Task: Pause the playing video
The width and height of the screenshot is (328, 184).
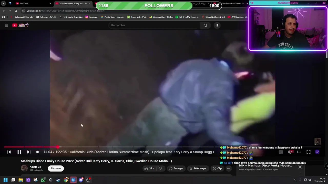Action: pyautogui.click(x=19, y=152)
